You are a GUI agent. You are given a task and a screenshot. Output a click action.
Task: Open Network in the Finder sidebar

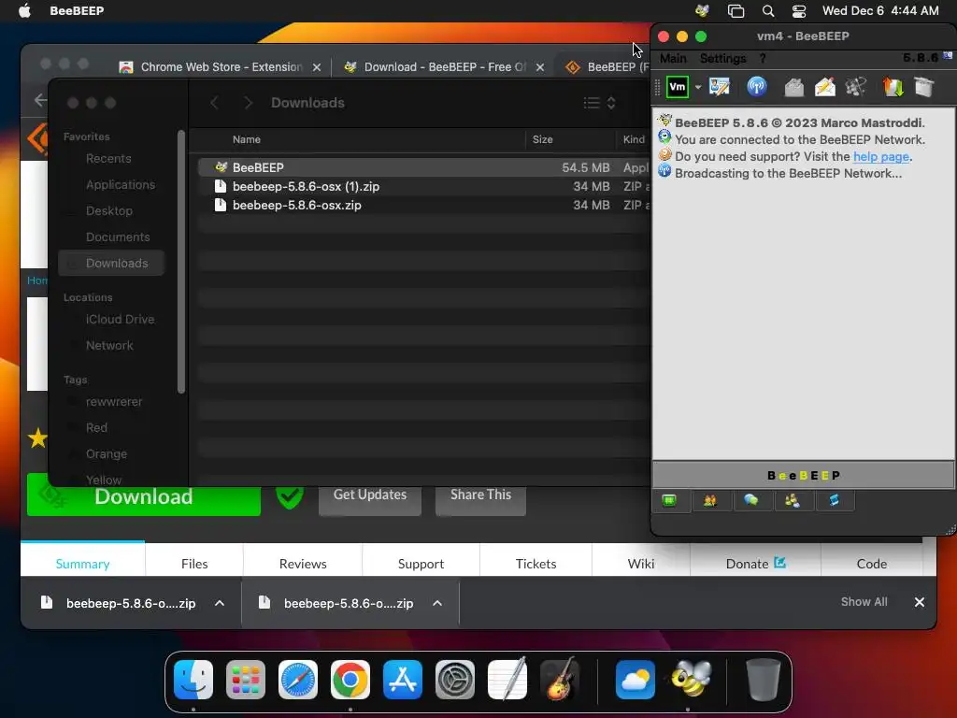point(109,346)
